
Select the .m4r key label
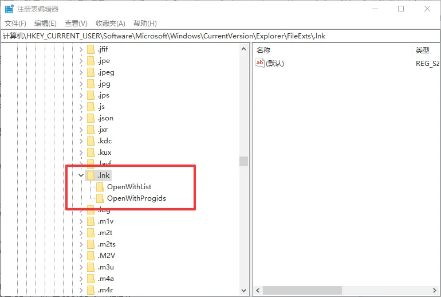coord(105,290)
